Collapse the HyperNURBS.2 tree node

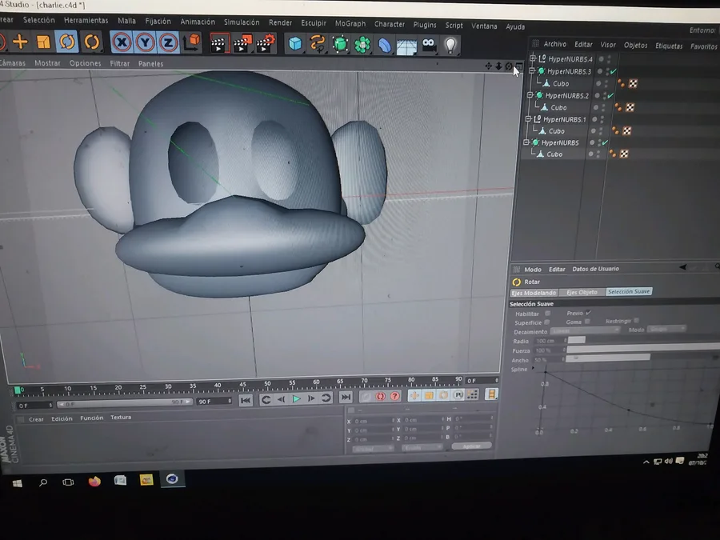(530, 95)
